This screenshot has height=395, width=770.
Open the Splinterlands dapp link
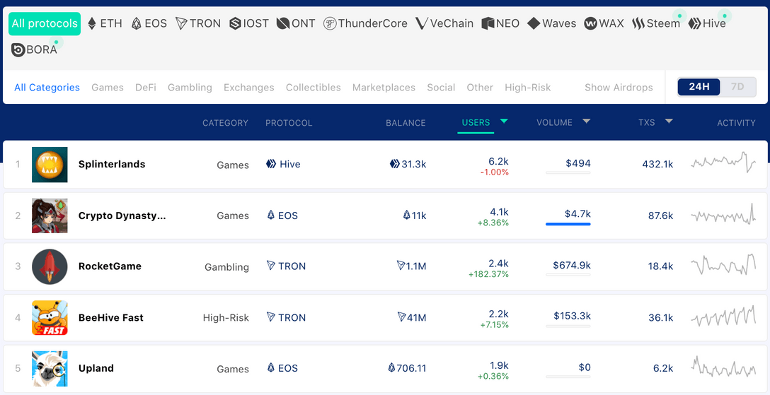pos(112,164)
